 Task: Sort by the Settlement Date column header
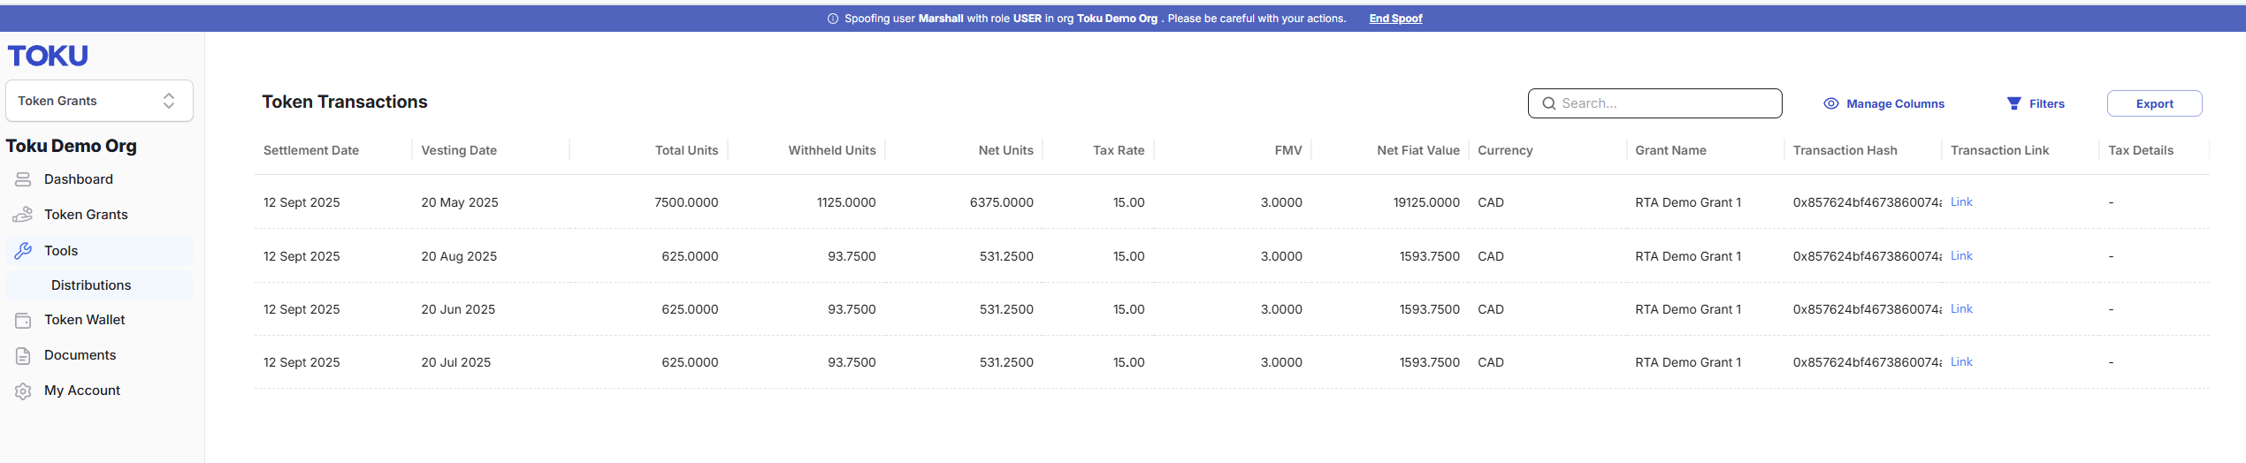coord(311,150)
